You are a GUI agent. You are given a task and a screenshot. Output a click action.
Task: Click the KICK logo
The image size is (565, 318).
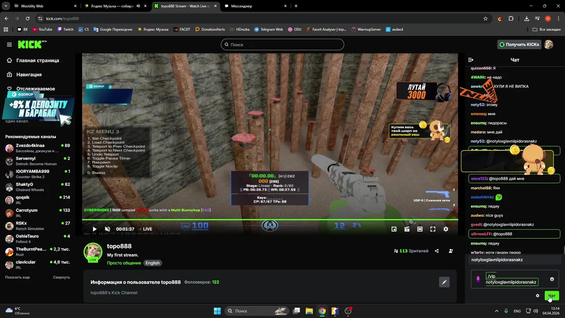(x=32, y=45)
